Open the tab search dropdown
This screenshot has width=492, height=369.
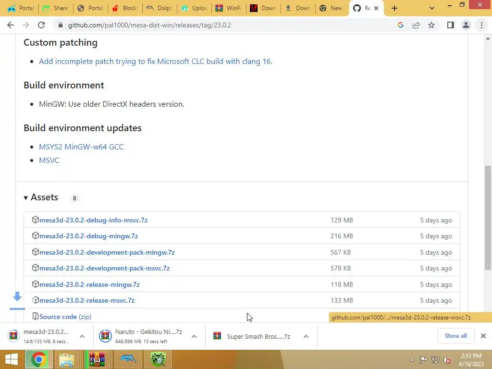click(x=432, y=8)
